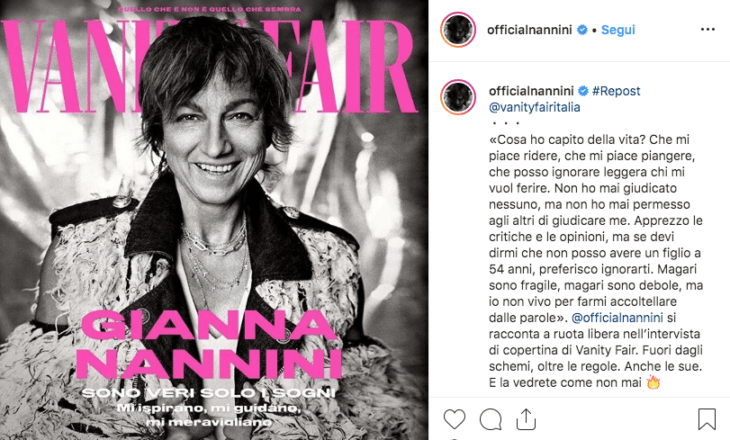Click the Vanity Fair cover image
Viewport: 730px width, 440px height.
[x=214, y=220]
